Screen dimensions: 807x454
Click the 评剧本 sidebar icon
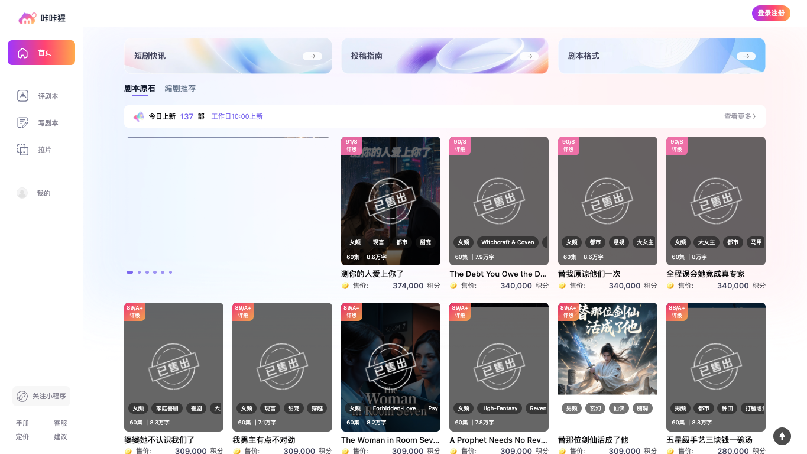22,96
